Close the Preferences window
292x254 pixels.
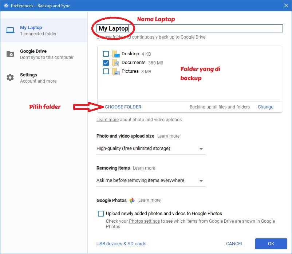pyautogui.click(x=286, y=5)
